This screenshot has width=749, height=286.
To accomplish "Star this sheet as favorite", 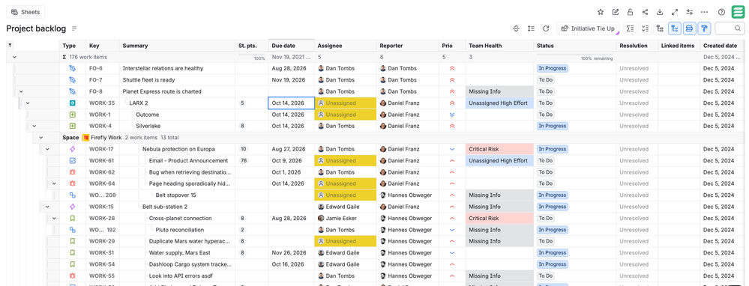I will tap(601, 13).
